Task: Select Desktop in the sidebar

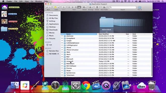Action: point(52,27)
